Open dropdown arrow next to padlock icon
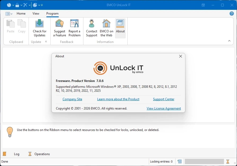 click(21, 5)
